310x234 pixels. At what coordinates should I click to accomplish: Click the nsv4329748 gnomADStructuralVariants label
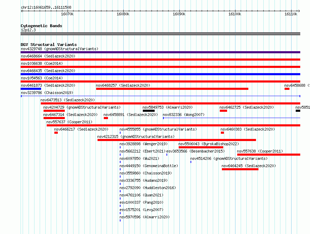(60, 49)
